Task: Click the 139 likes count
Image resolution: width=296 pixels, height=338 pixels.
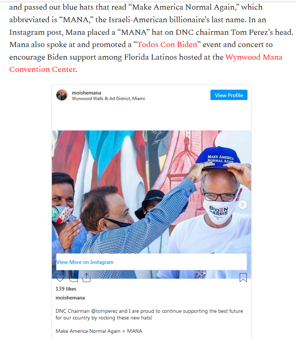Action: pyautogui.click(x=66, y=289)
